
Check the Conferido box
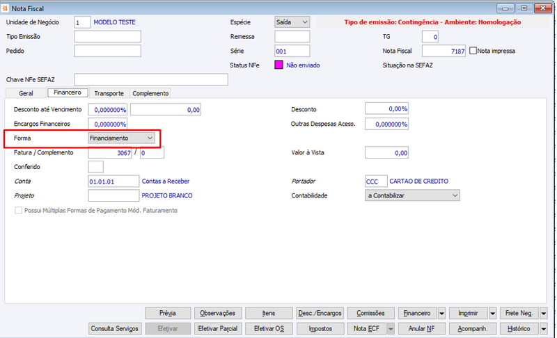click(95, 167)
